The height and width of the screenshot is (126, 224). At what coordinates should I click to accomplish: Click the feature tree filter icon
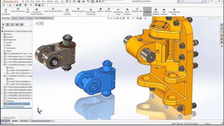2,28
